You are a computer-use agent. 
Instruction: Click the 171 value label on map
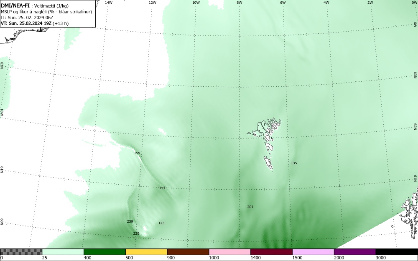tap(162, 188)
